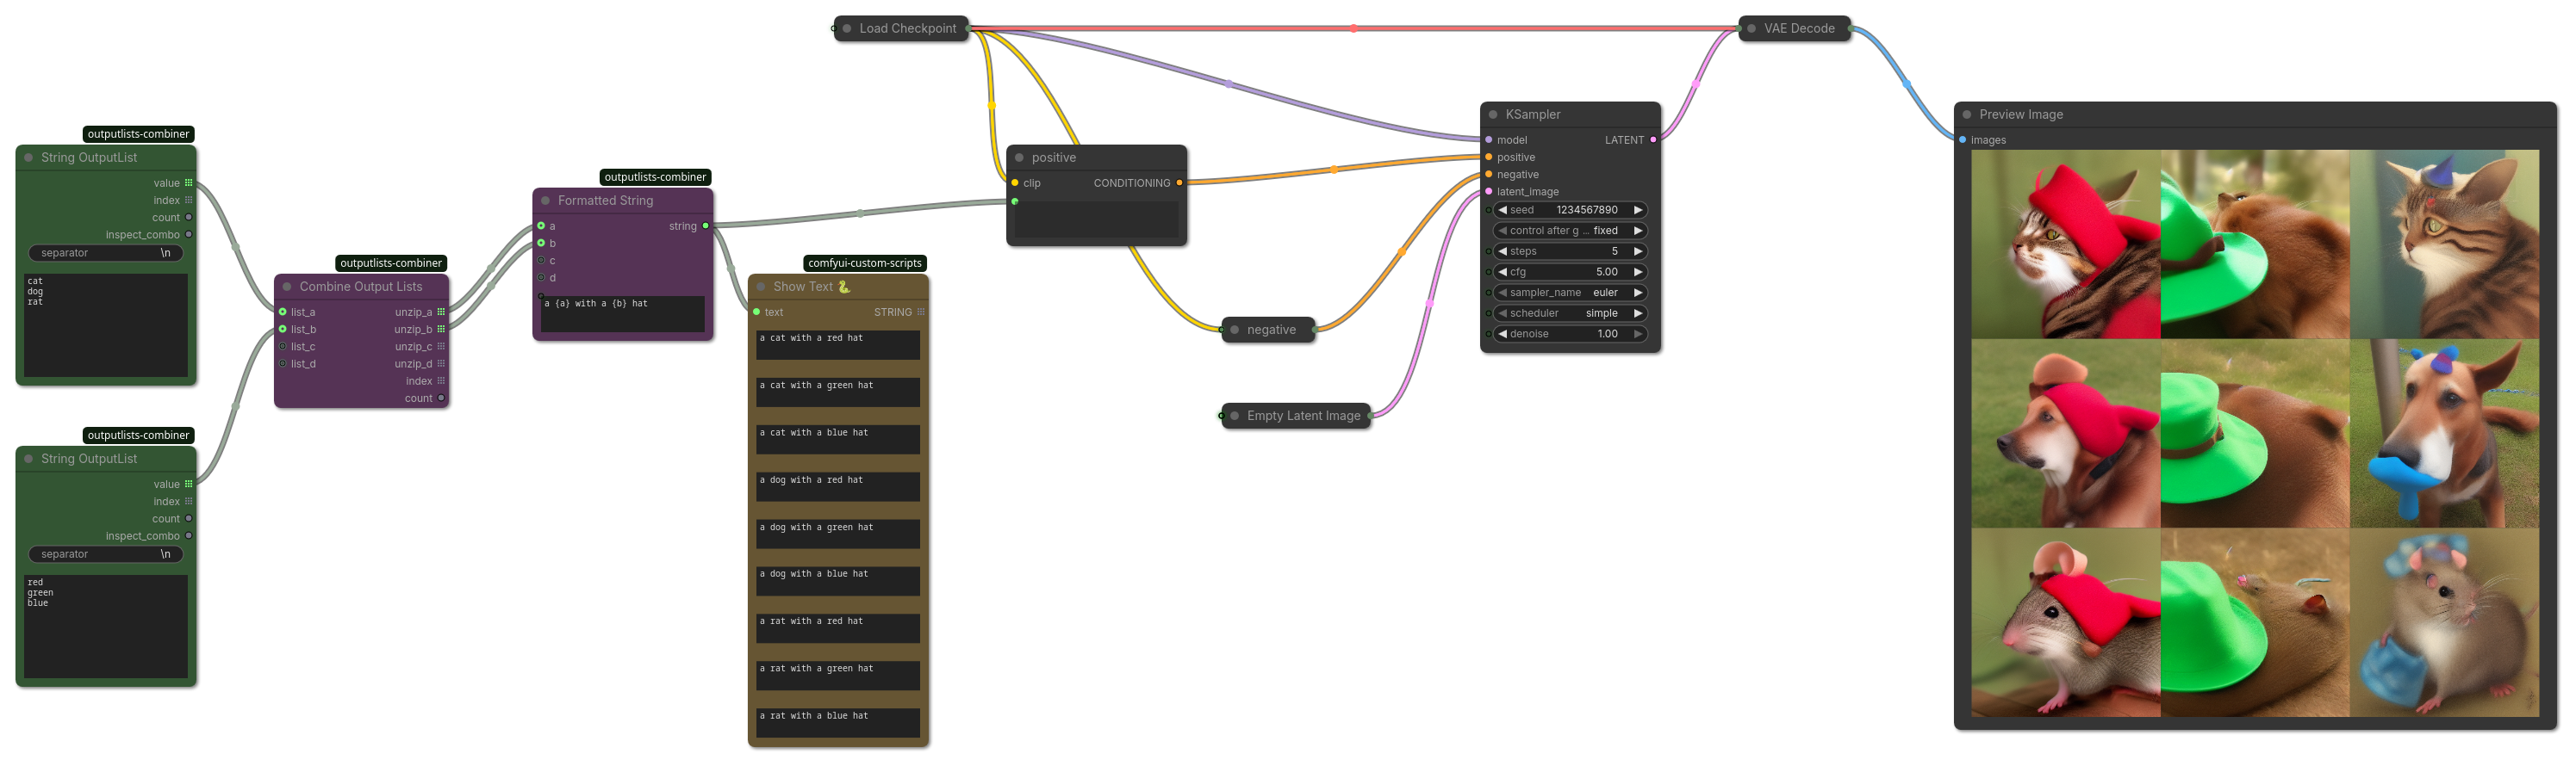Collapse the Formatted String node using its dot
The width and height of the screenshot is (2576, 766).
pos(545,201)
